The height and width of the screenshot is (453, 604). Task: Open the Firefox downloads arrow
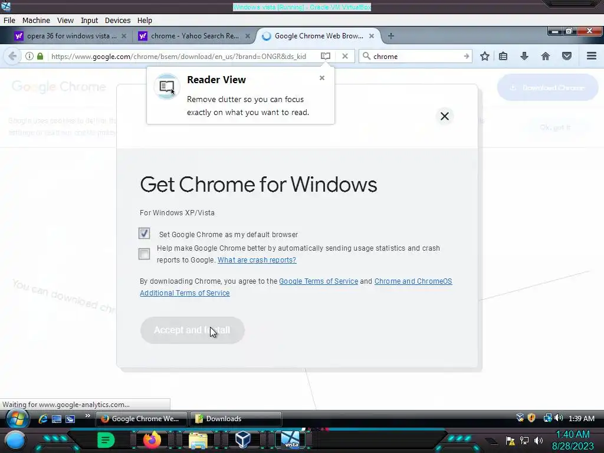pyautogui.click(x=524, y=56)
